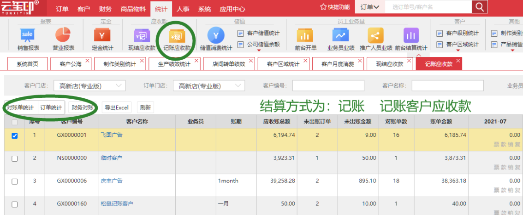Viewport: 523px width, 215px height.
Task: Open the 客户级别统计 list item
Action: pos(458,33)
